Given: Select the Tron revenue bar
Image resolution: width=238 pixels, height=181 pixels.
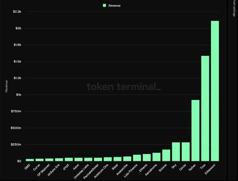Looking at the screenshot, I should click(x=205, y=108).
